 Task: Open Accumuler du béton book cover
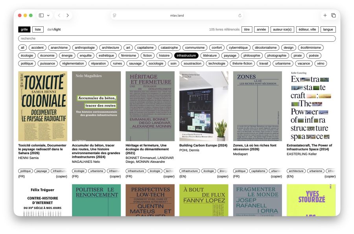click(x=96, y=106)
